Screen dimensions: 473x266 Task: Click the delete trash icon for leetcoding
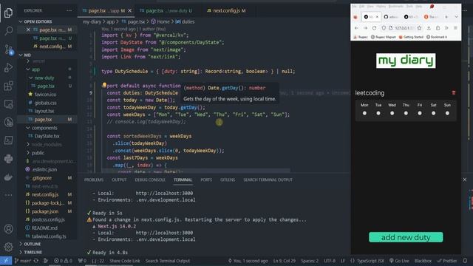click(453, 92)
